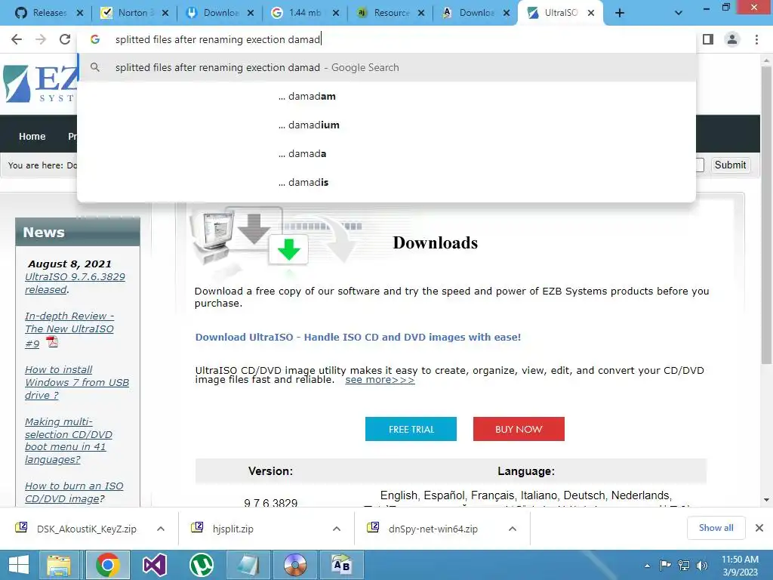Open Chrome side panel icon
The image size is (773, 580).
pos(708,39)
